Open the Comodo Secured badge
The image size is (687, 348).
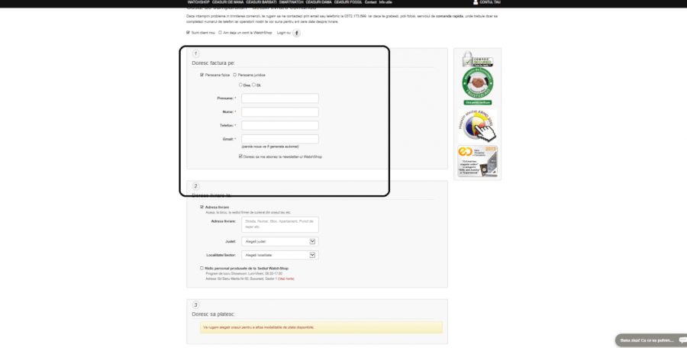tap(477, 60)
